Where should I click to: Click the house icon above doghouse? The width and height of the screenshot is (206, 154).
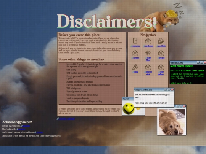(x=148, y=41)
